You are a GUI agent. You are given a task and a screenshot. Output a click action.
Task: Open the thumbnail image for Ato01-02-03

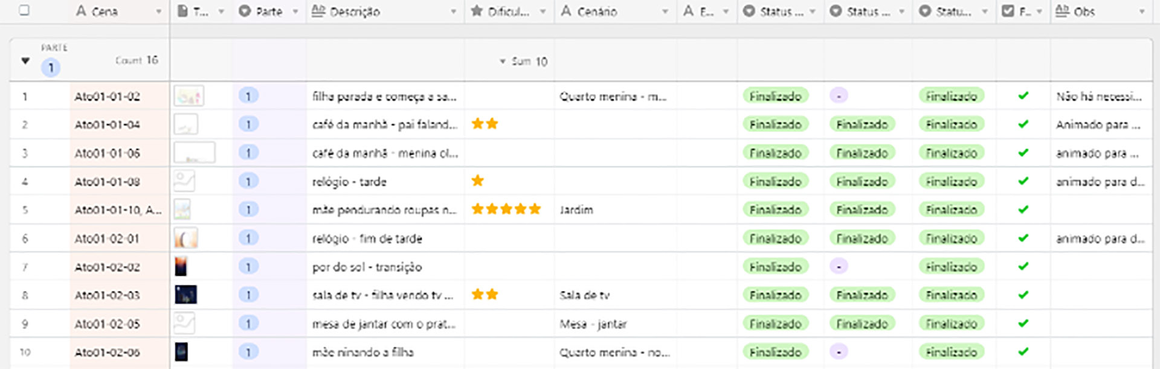(x=185, y=295)
